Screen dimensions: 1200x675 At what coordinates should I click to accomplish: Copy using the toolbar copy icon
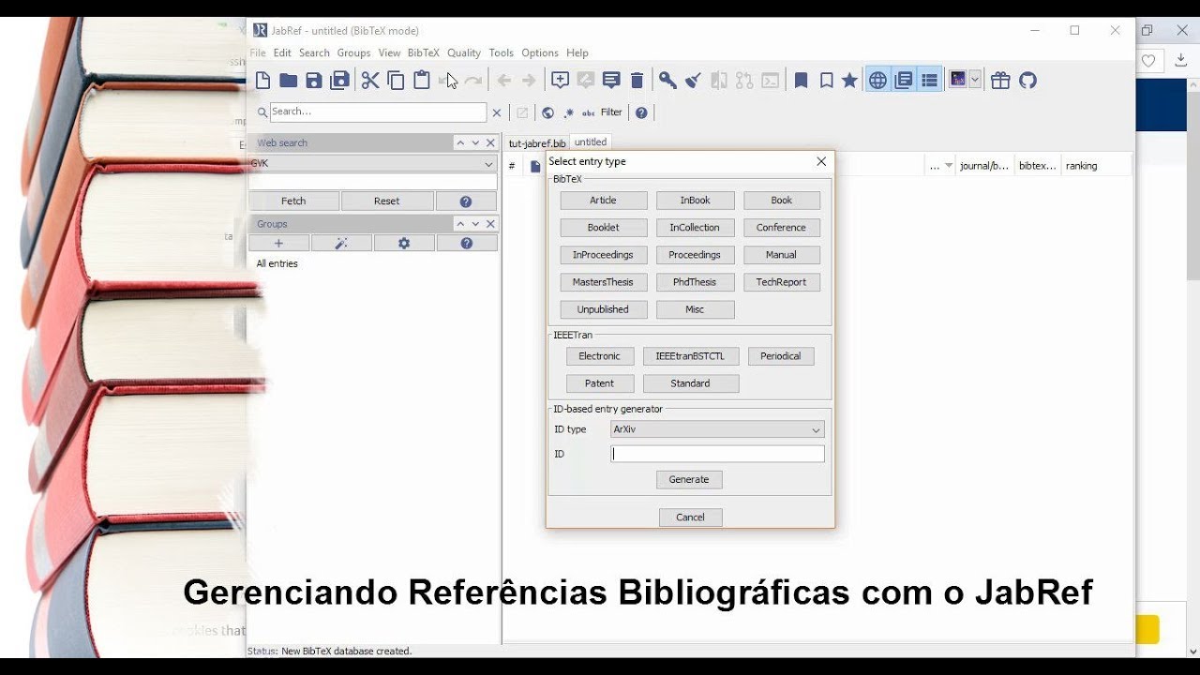pyautogui.click(x=396, y=81)
